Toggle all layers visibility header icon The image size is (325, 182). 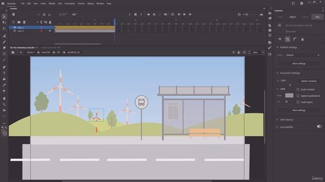tap(45, 22)
